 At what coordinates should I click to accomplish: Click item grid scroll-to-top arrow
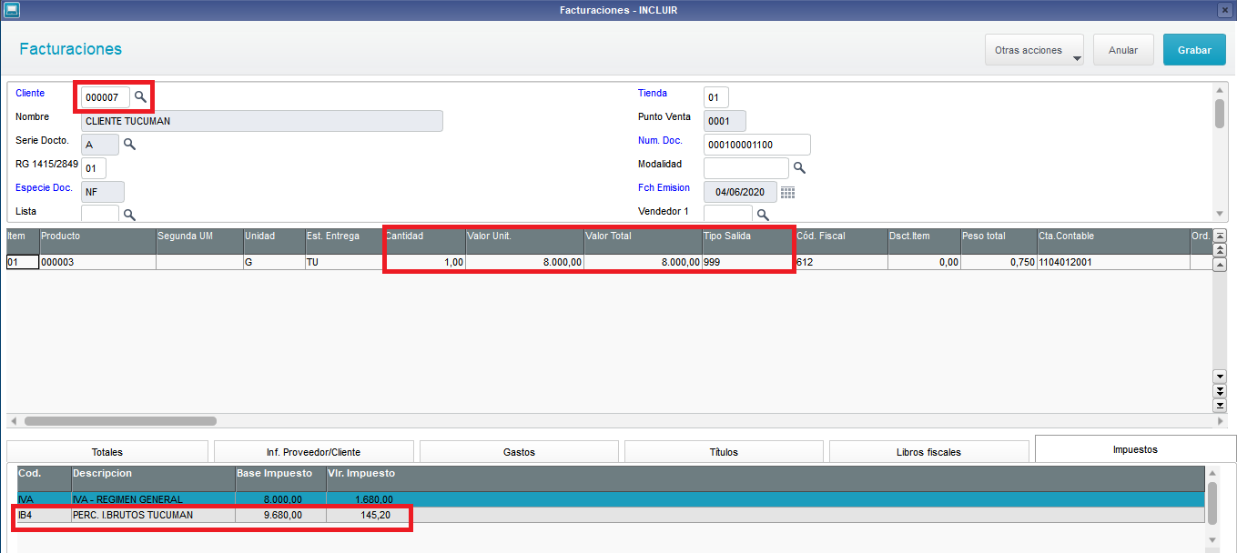coord(1220,236)
